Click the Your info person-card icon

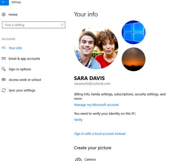coord(3,48)
